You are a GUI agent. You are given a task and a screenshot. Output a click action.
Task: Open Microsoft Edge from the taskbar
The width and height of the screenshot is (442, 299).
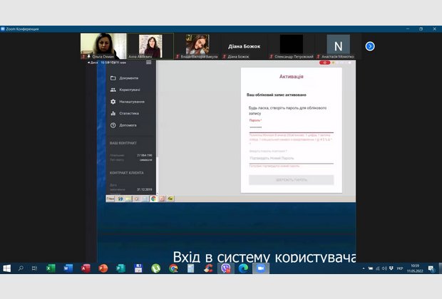click(243, 268)
